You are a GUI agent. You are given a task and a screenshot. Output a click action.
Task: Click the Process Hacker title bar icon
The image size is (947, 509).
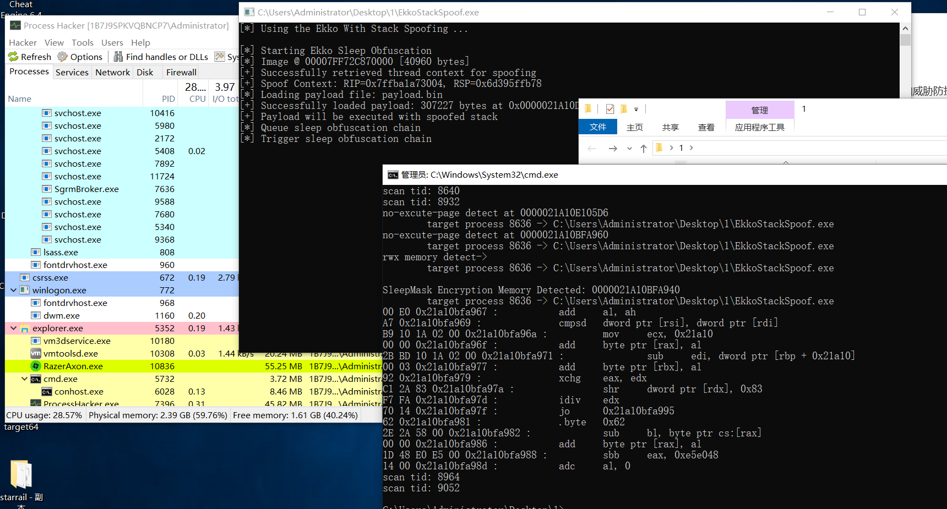pyautogui.click(x=15, y=25)
